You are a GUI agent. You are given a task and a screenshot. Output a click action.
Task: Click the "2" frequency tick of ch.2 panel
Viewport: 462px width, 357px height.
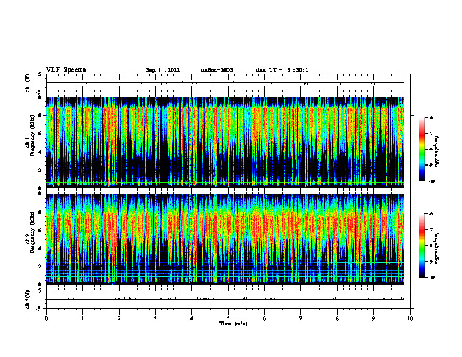pyautogui.click(x=40, y=267)
